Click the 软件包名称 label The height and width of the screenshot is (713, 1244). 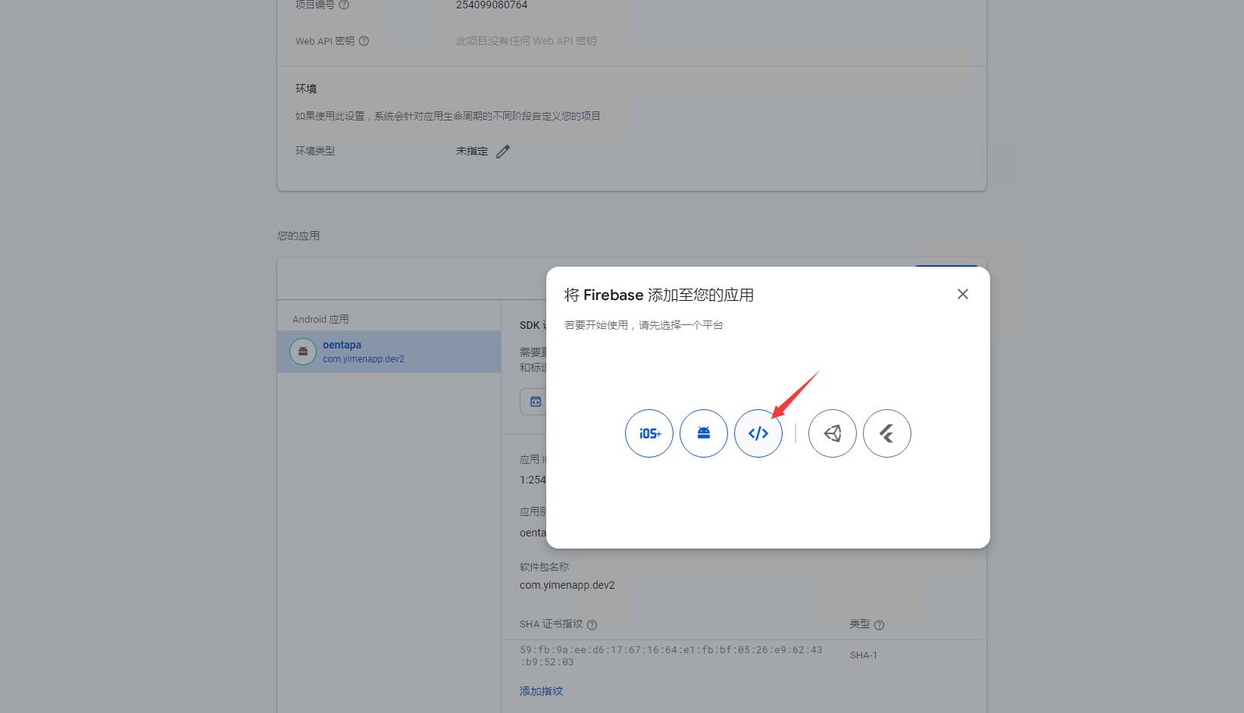pos(544,567)
